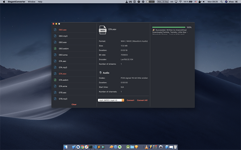Click the large WAV file icon
241x150 pixels.
[x=102, y=30]
